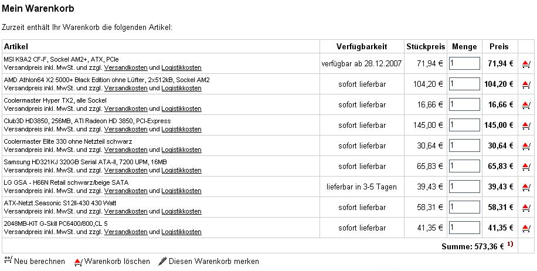537x271 pixels.
Task: Click Neu berechnen text link
Action: pyautogui.click(x=39, y=262)
